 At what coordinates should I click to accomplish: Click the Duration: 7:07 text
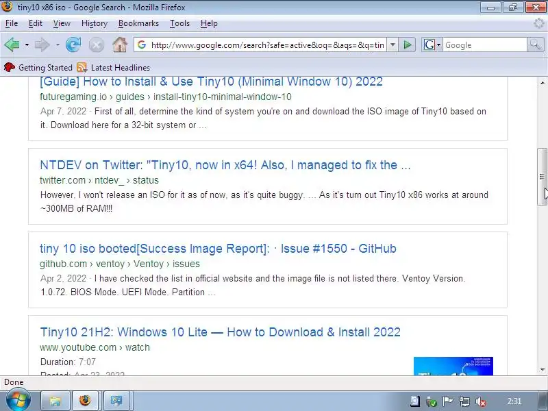point(68,362)
